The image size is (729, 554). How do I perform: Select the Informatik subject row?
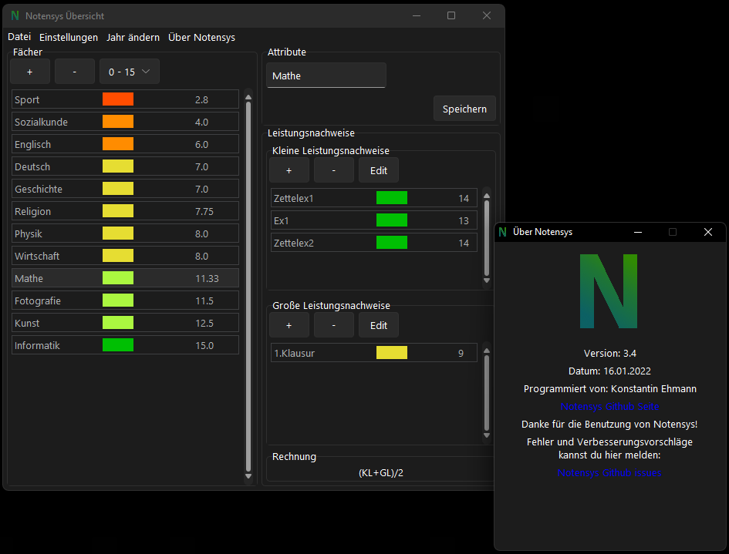tap(125, 344)
